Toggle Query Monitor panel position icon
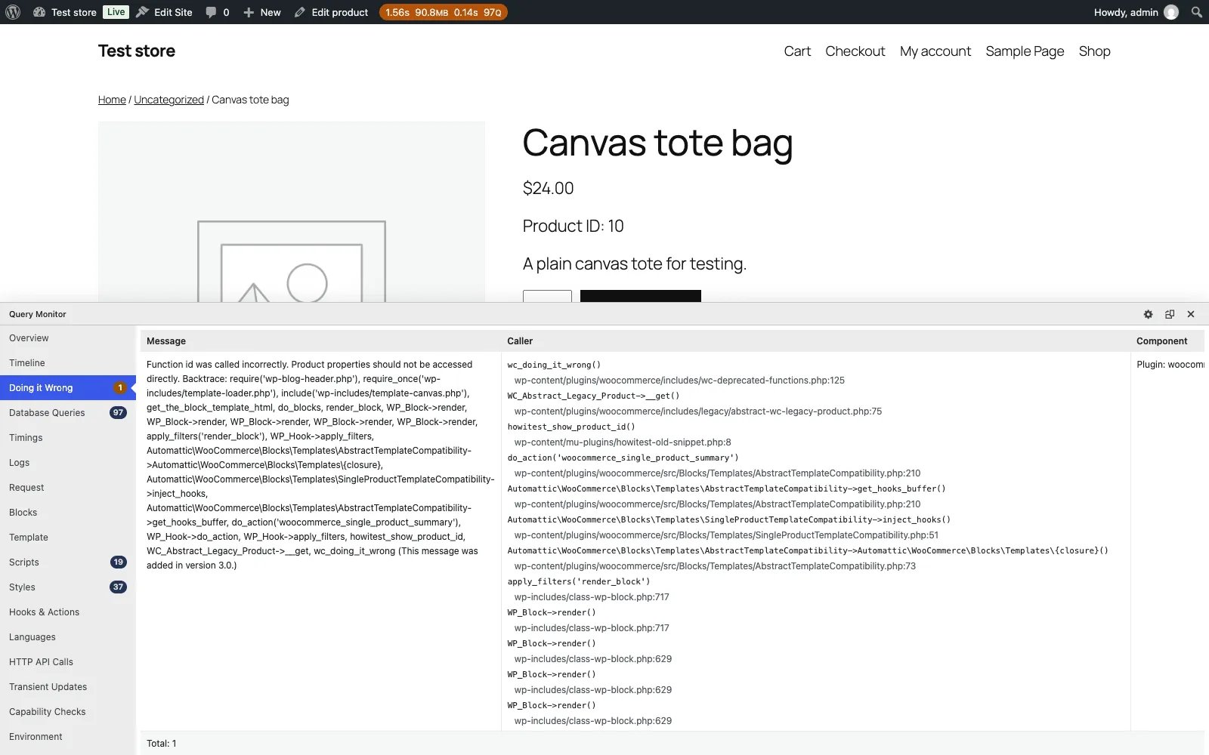Viewport: 1209px width, 755px height. pyautogui.click(x=1170, y=314)
